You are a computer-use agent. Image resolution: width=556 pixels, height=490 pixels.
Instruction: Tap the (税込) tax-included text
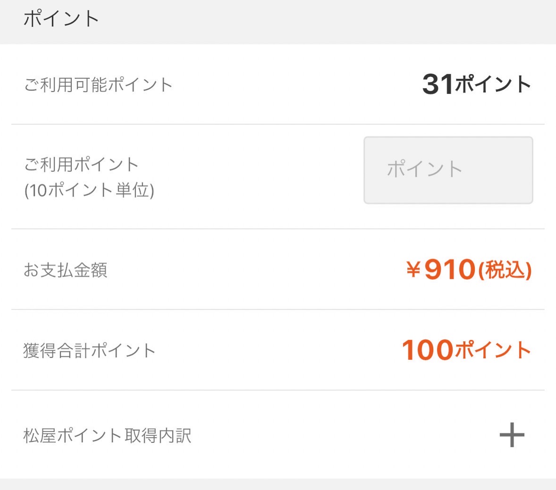[505, 270]
